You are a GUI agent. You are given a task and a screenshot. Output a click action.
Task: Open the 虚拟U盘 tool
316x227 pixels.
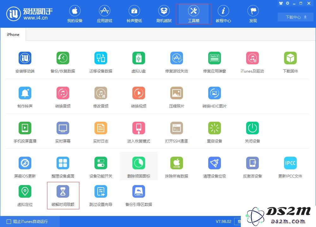pyautogui.click(x=139, y=62)
